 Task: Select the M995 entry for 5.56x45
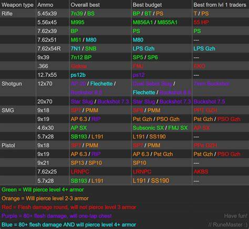coord(77,22)
